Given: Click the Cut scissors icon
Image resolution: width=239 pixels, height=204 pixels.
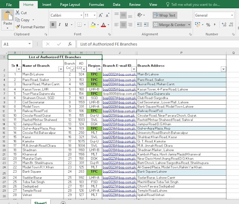Looking at the screenshot, I should point(18,13).
